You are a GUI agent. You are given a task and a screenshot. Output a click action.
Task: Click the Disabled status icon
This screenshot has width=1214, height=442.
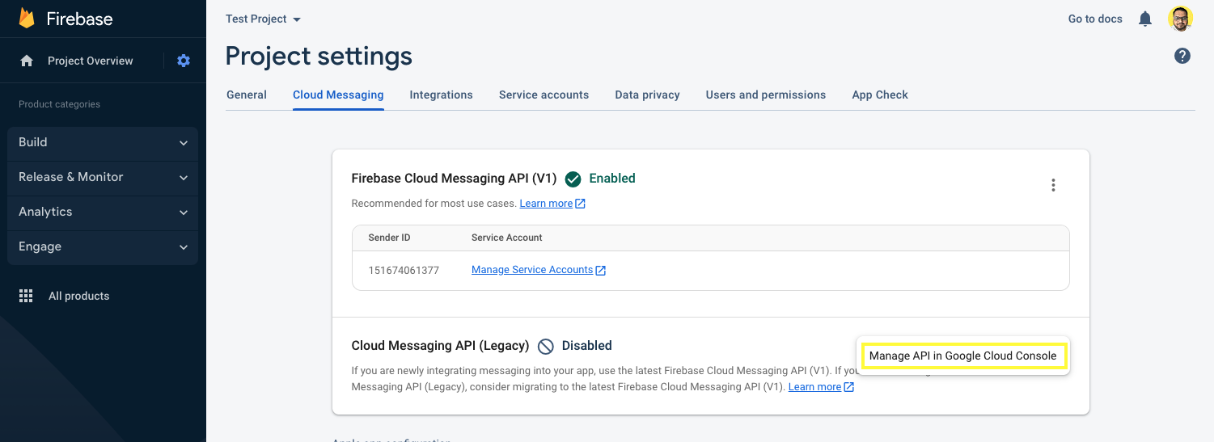coord(546,346)
